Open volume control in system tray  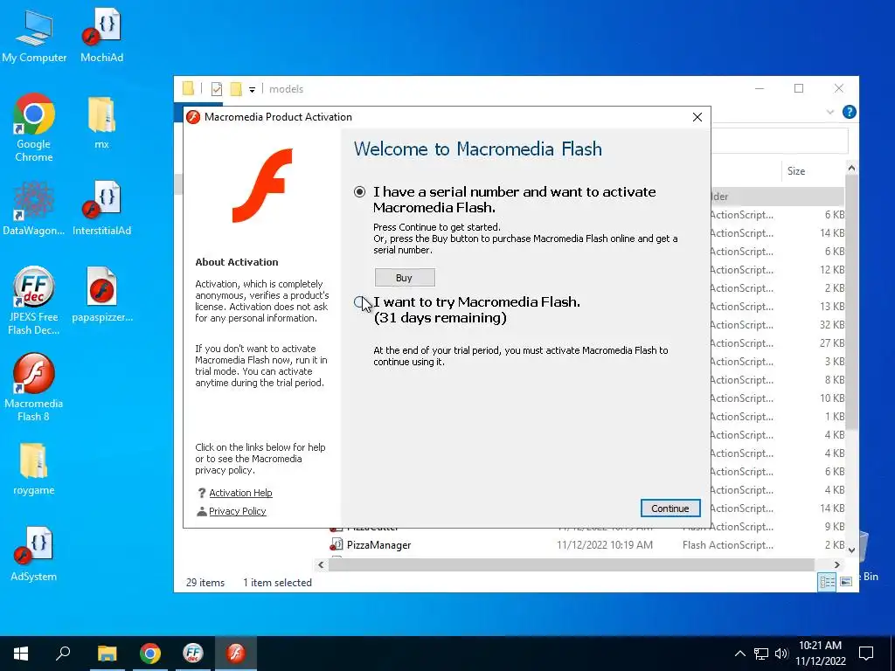(781, 654)
